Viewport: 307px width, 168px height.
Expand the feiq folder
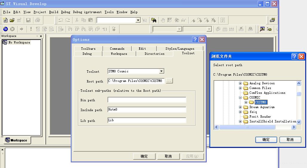[x=240, y=112]
